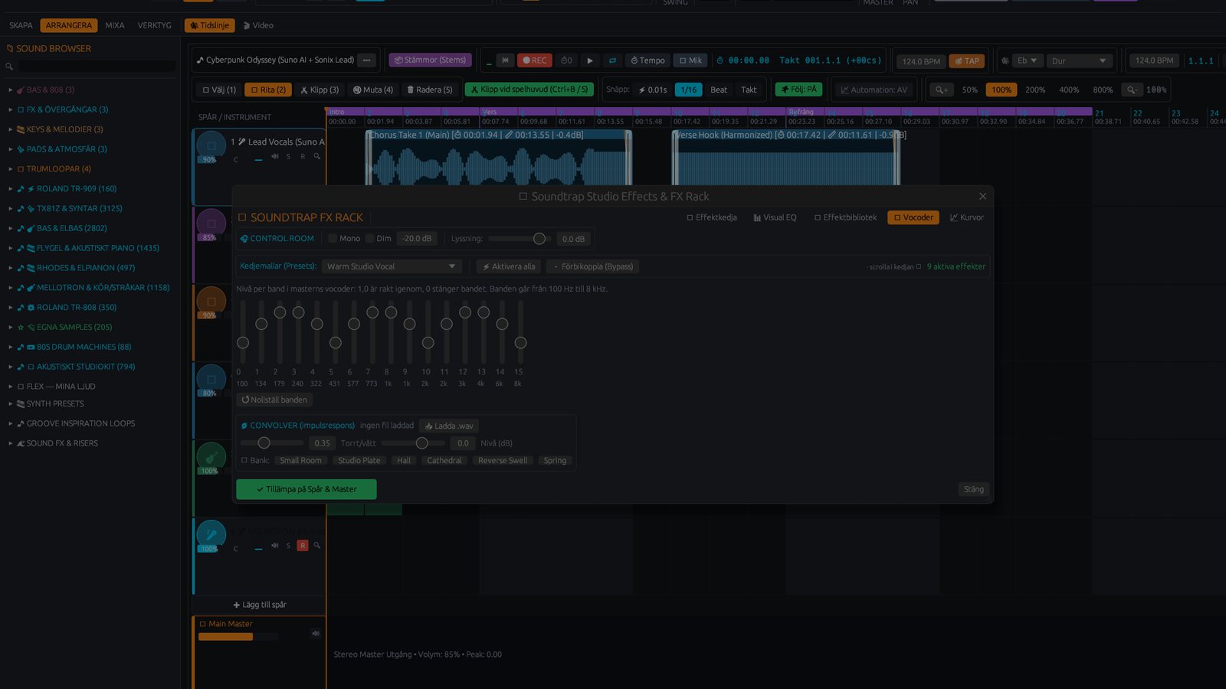This screenshot has height=689, width=1226.
Task: Load an impulse file via Ladda .wav
Action: click(x=450, y=426)
